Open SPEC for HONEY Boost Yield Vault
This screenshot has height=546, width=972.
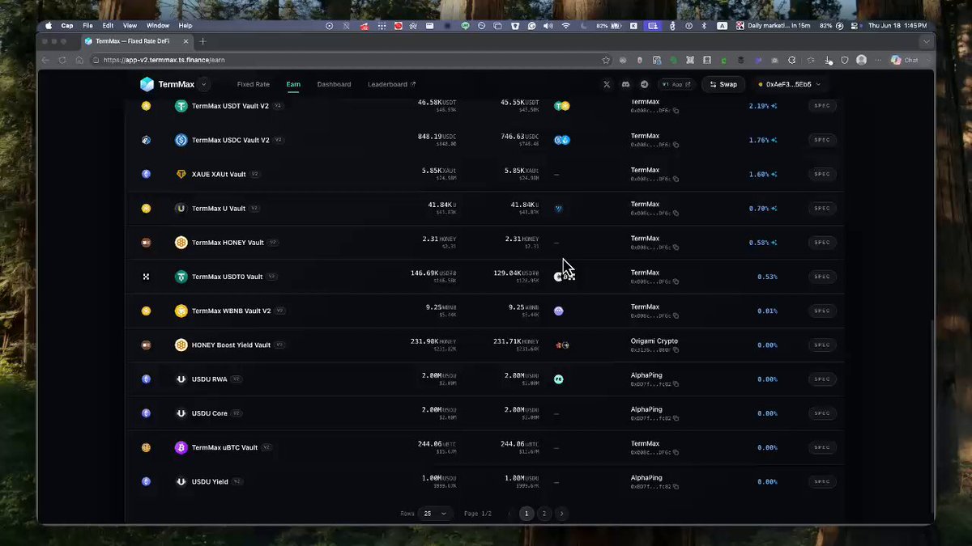[822, 345]
